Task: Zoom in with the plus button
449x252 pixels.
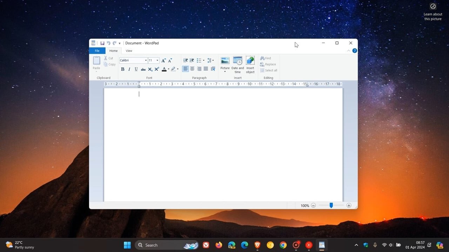Action: coord(349,205)
